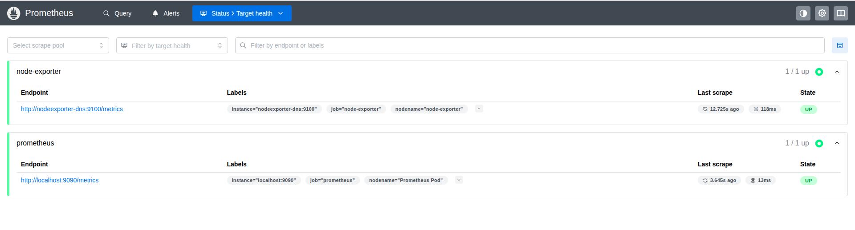Click the scrape duration badge showing 118ms
855x230 pixels.
765,109
